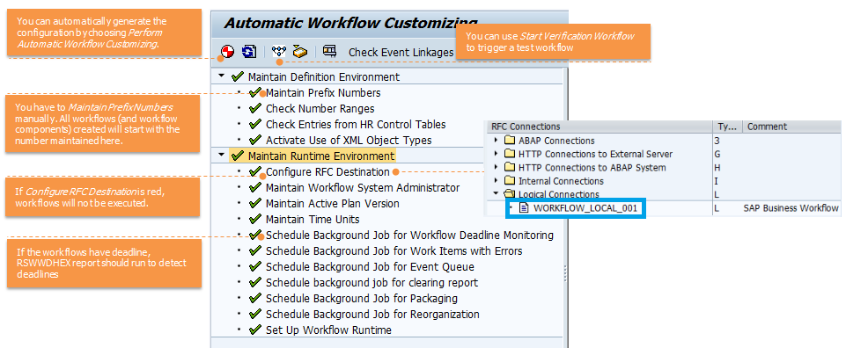Click the yellow pencil toolbar icon
846x348 pixels.
click(299, 52)
